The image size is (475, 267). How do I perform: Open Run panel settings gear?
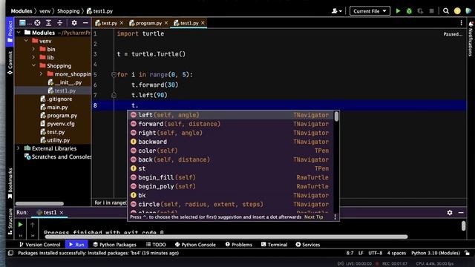pos(450,213)
